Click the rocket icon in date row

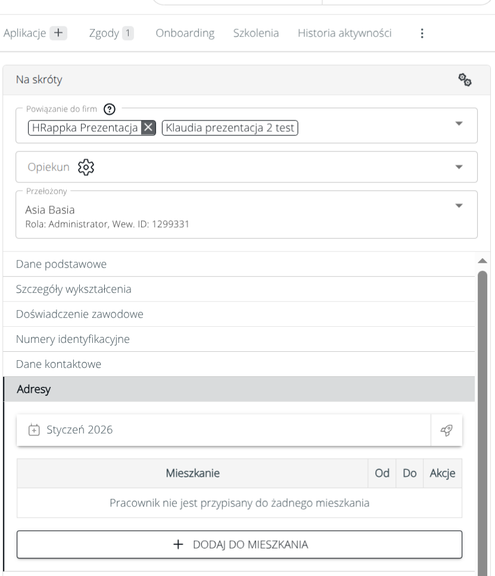pos(446,430)
